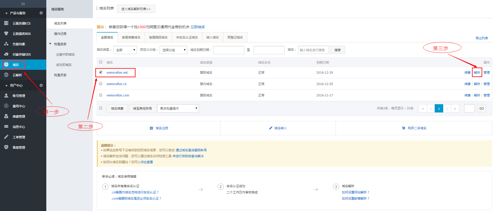
Task: Click the GO page jump button
Action: click(x=482, y=108)
